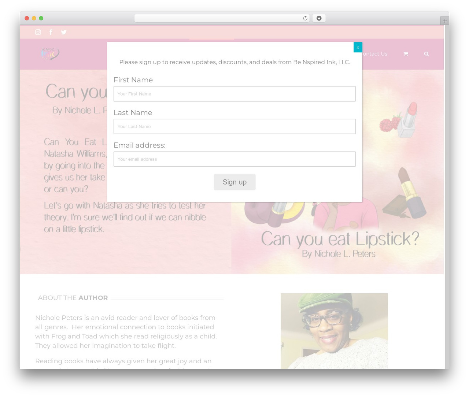Click the Sign up button
The image size is (469, 397).
pos(234,182)
